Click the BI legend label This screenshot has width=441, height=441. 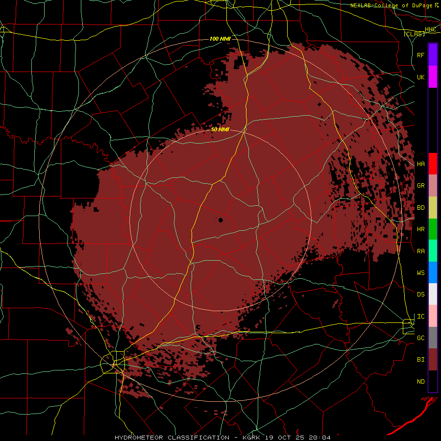coord(420,360)
